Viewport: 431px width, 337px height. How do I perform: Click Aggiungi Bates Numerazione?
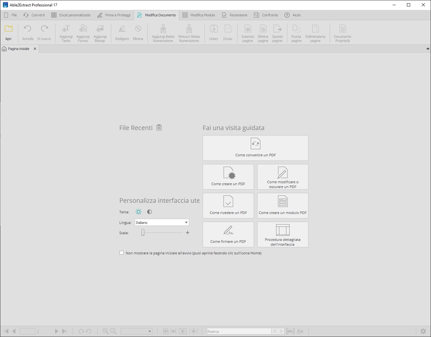tap(163, 33)
